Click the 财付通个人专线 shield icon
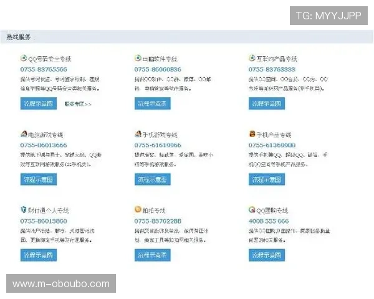374x299 pixels. 24,210
